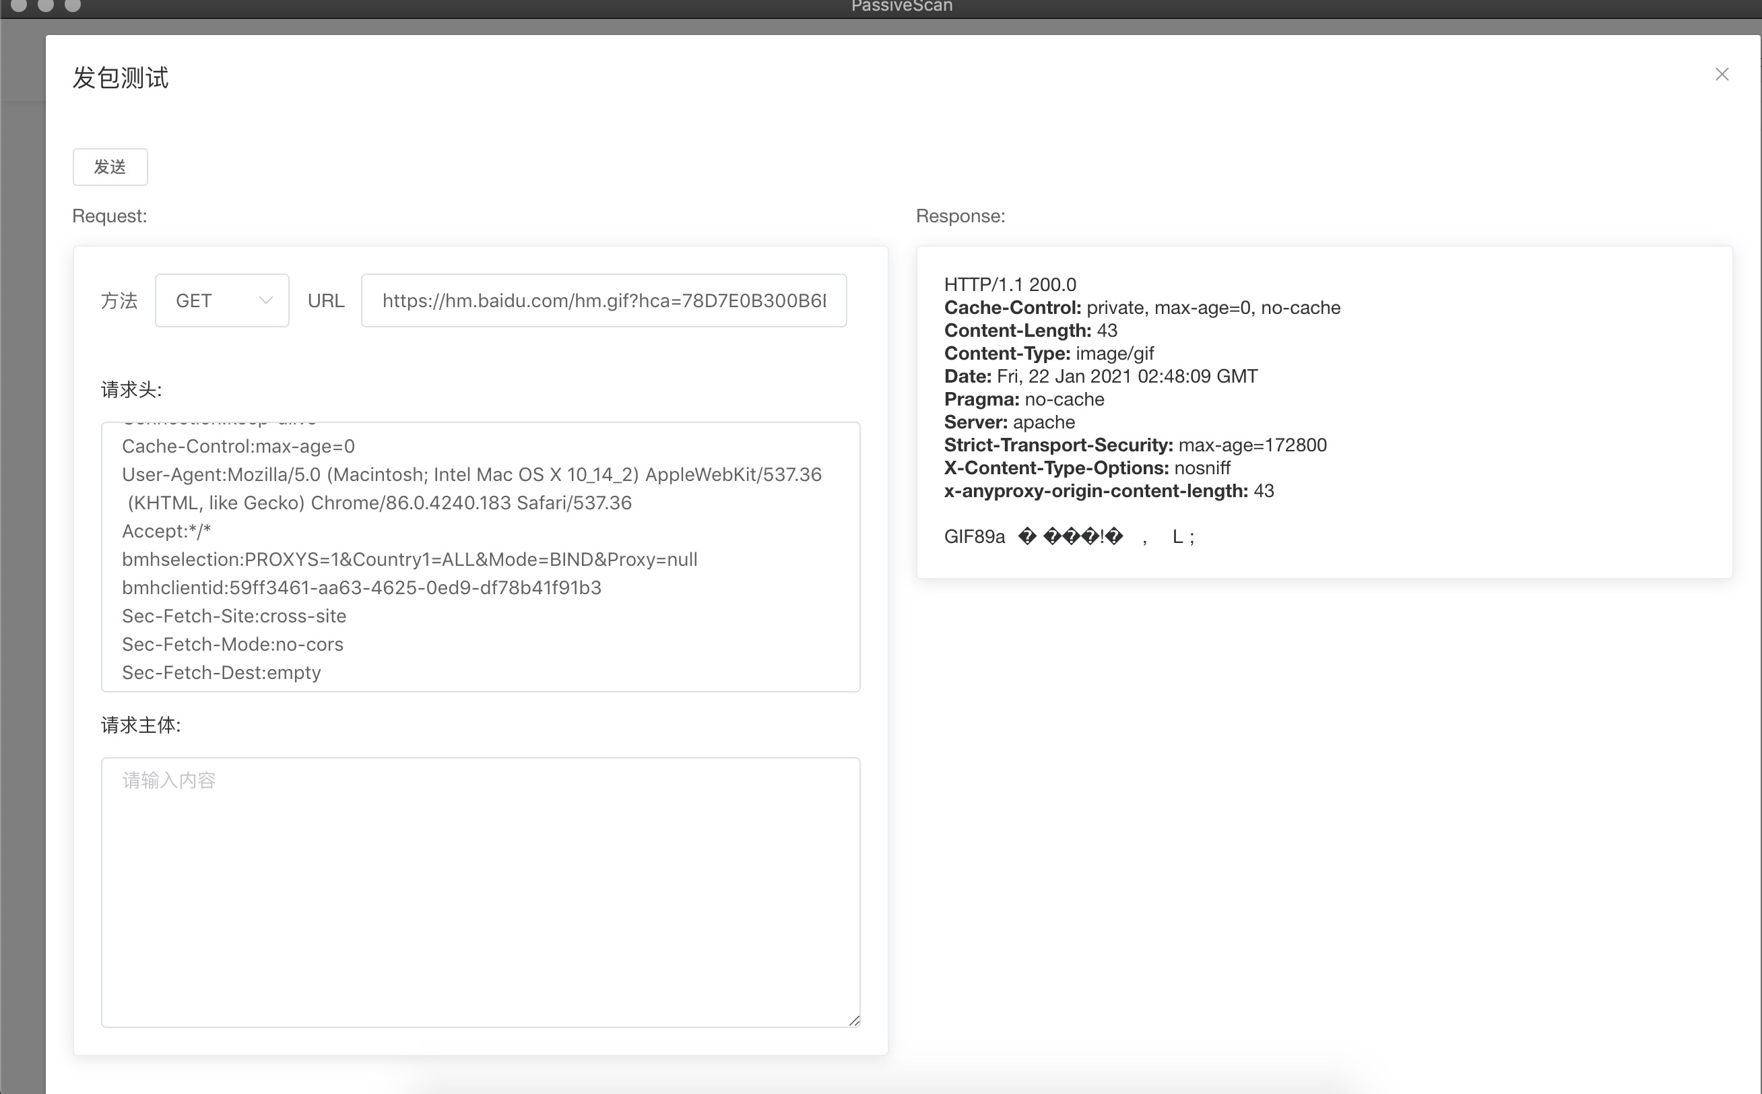Click the HTTP/1.1 200.0 status line
The image size is (1762, 1094).
coord(1010,284)
